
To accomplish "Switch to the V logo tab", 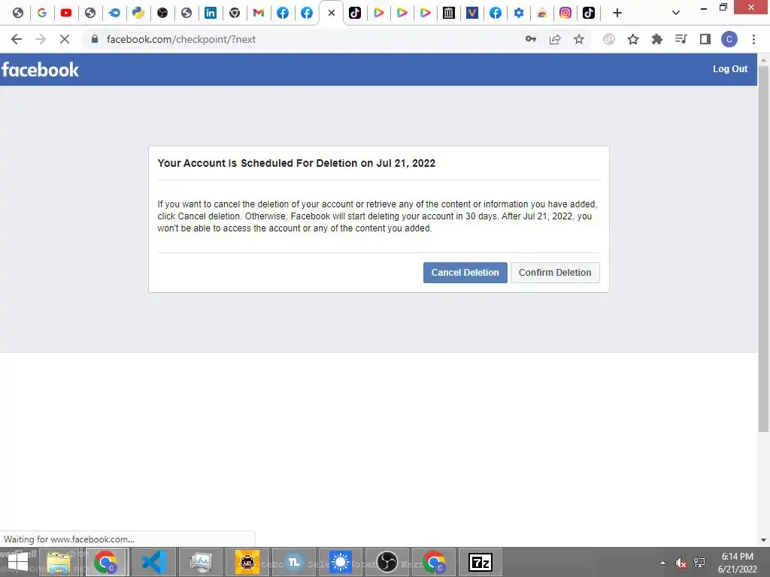I will click(472, 13).
